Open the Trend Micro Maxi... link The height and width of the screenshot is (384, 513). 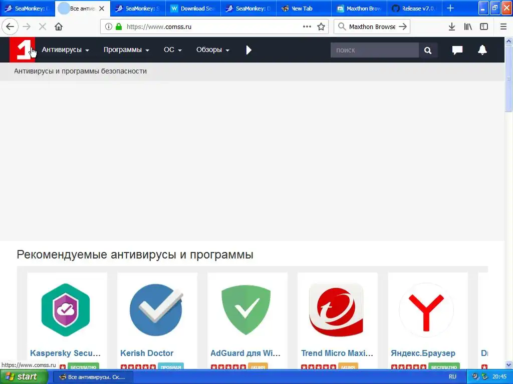pos(337,353)
